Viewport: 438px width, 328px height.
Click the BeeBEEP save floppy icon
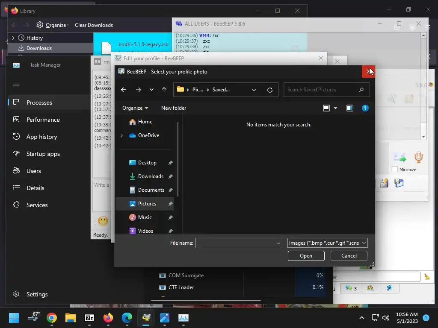point(399,183)
